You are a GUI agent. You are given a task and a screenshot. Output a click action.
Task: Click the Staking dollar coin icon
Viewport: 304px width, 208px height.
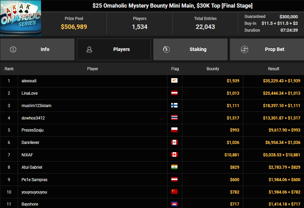(x=166, y=49)
